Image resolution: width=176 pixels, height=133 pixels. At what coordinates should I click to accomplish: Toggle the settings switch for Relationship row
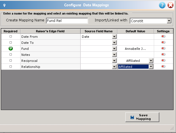(x=163, y=66)
